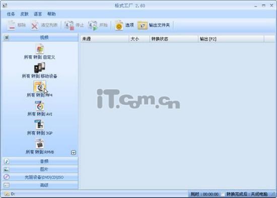Screen dimensions: 277x198
Task: Open the 所有 转到 RMVB converter
Action: click(40, 144)
